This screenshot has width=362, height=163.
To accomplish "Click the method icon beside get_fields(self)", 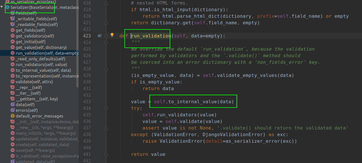I will 13,30.
